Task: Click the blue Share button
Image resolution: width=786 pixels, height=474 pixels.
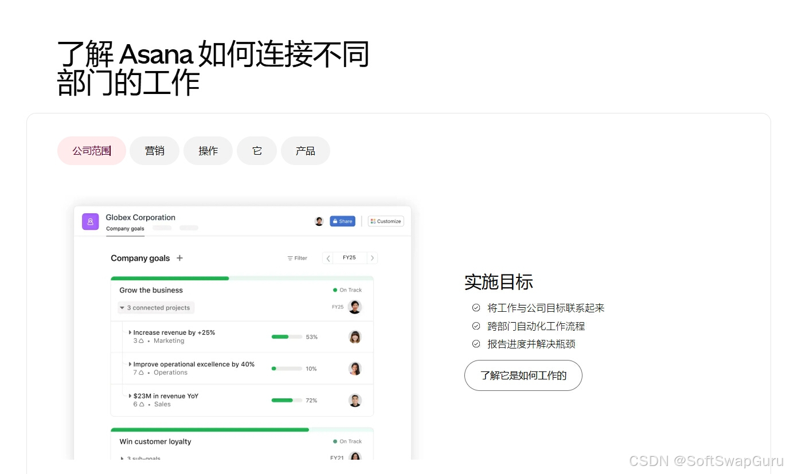Action: click(342, 221)
